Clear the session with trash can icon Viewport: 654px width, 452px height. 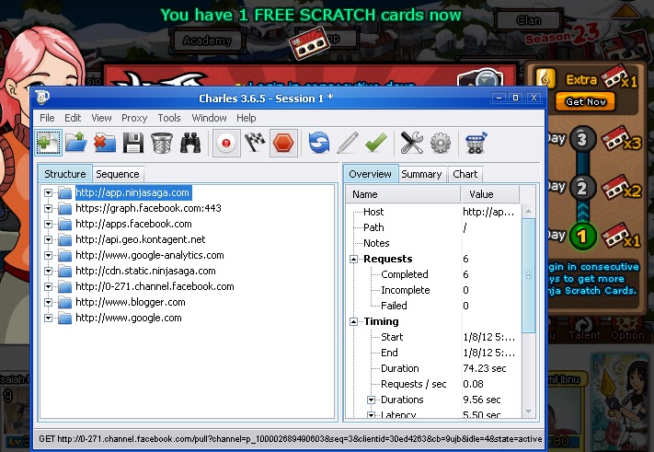click(x=162, y=143)
